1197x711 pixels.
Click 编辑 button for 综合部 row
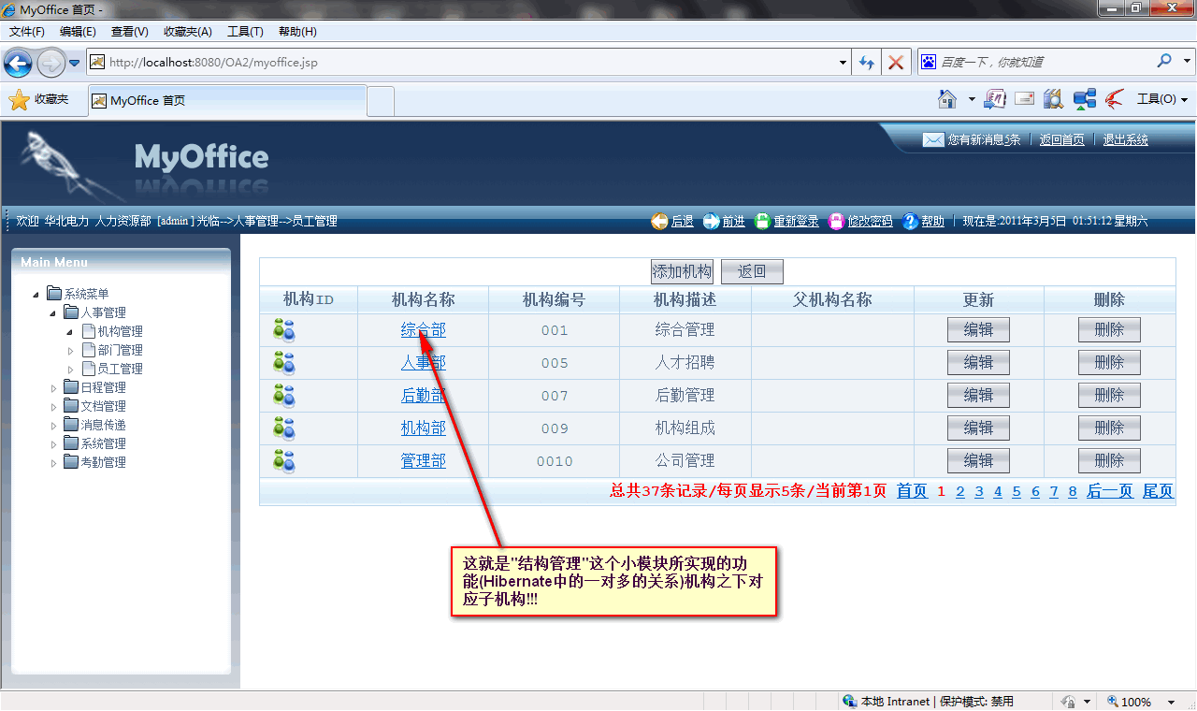(x=978, y=330)
